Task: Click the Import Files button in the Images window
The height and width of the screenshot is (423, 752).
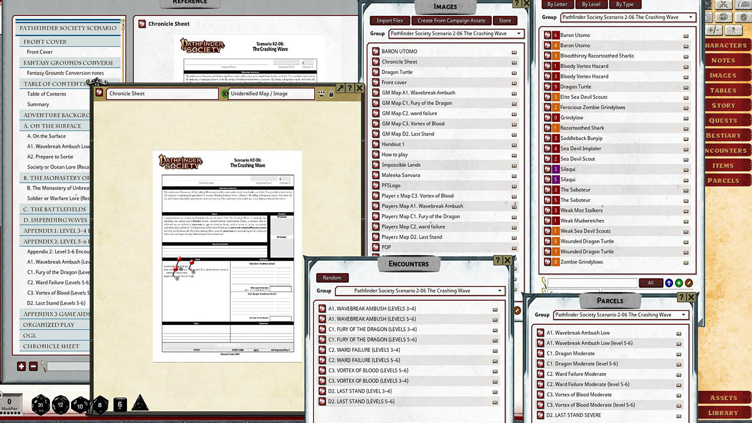Action: pos(389,20)
